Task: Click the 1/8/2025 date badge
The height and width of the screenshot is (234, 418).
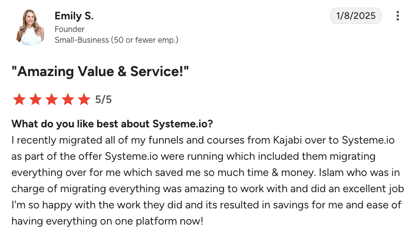Action: (x=356, y=16)
